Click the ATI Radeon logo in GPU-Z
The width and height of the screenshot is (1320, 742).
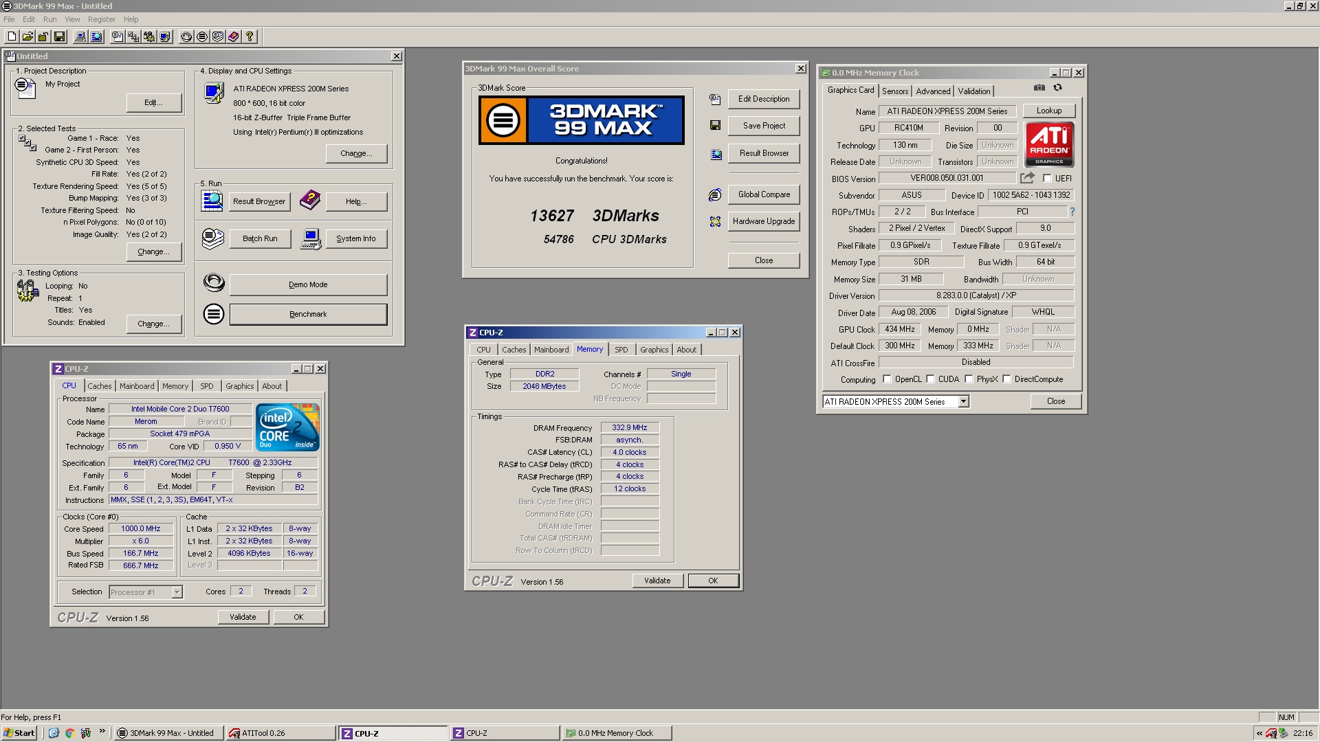tap(1049, 145)
